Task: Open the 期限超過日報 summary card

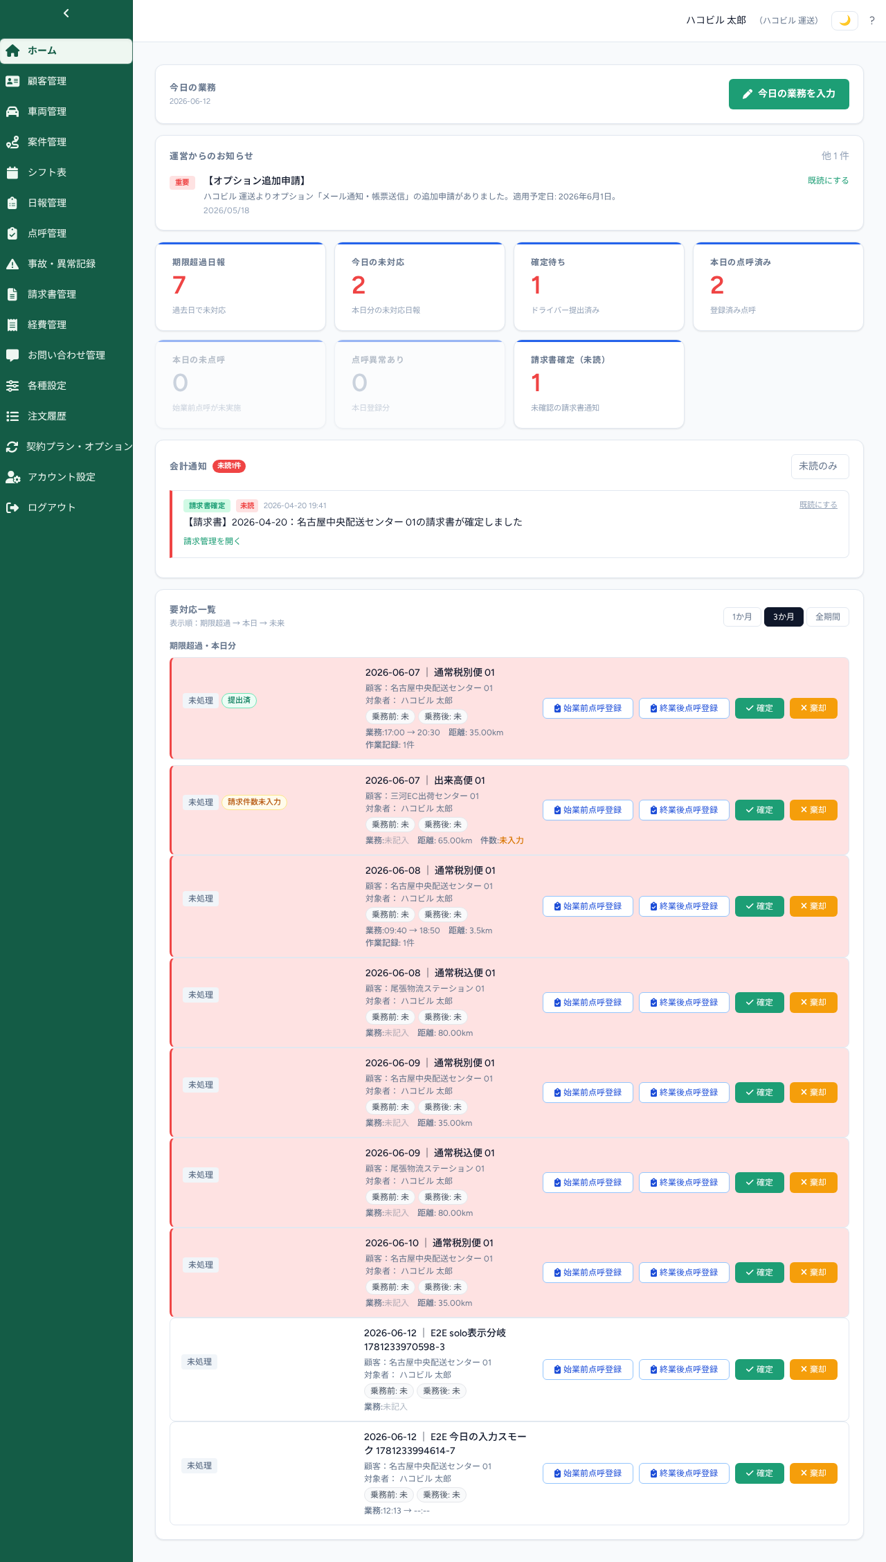Action: click(240, 287)
